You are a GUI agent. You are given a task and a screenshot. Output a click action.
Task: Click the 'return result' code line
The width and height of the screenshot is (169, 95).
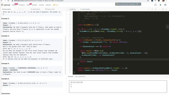(x=86, y=61)
